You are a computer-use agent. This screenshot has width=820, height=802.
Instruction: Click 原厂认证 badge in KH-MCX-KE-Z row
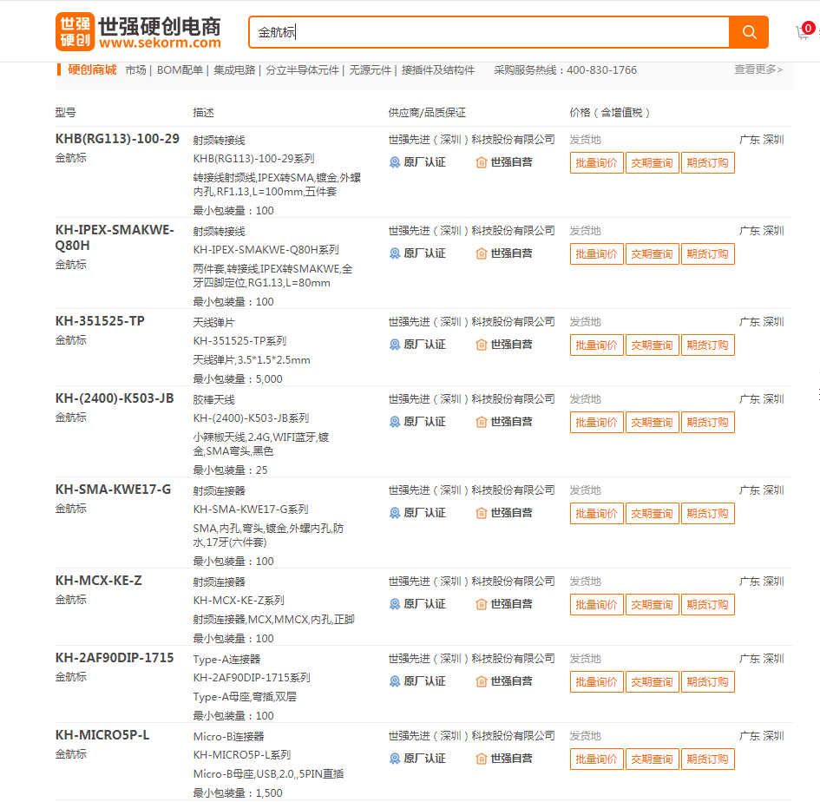pyautogui.click(x=418, y=604)
